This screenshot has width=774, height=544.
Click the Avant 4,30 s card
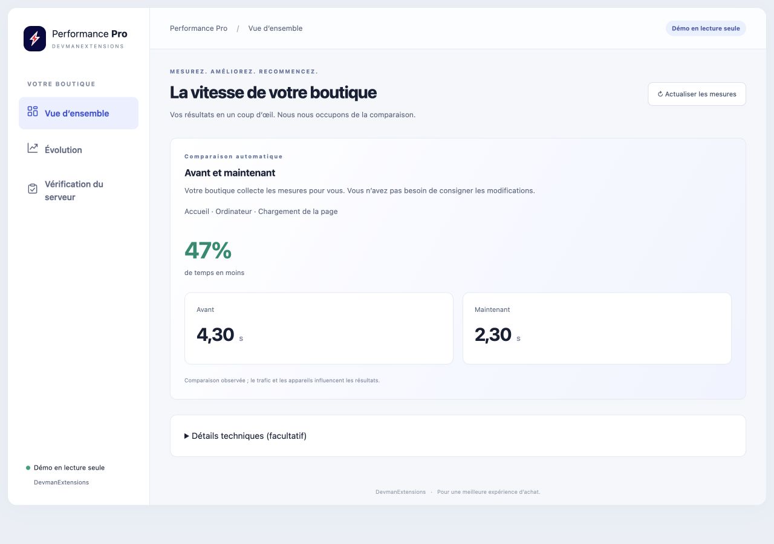click(319, 328)
